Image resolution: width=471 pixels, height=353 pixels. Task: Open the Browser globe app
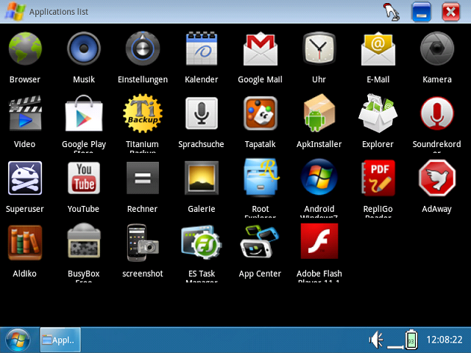coord(25,49)
